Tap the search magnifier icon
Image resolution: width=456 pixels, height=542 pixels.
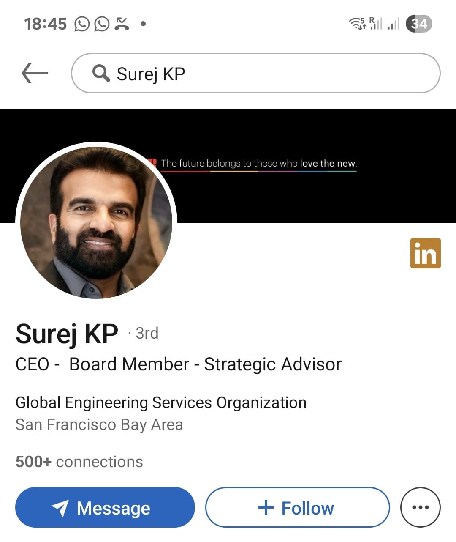point(101,73)
